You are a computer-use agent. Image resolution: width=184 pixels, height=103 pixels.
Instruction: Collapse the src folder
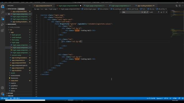(x=11, y=30)
